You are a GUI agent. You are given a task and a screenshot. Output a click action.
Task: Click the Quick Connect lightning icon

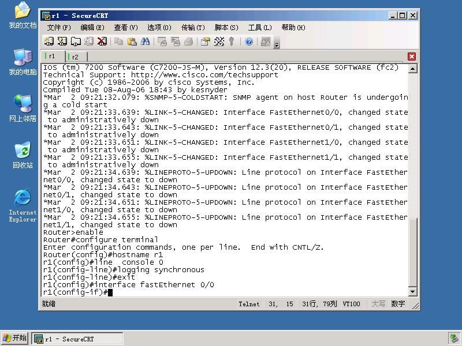62,42
